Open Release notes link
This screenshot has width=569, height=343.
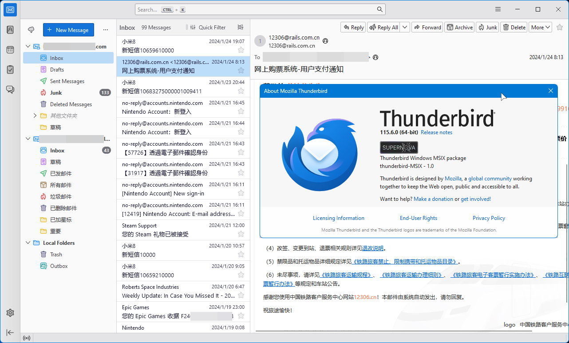(437, 132)
